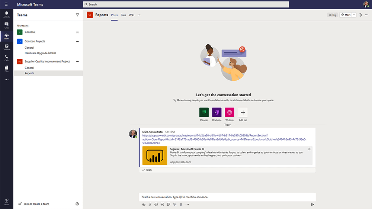Image resolution: width=372 pixels, height=209 pixels.
Task: Open the Wiki tab
Action: (132, 15)
